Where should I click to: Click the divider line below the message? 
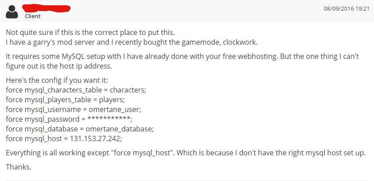pyautogui.click(x=187, y=181)
